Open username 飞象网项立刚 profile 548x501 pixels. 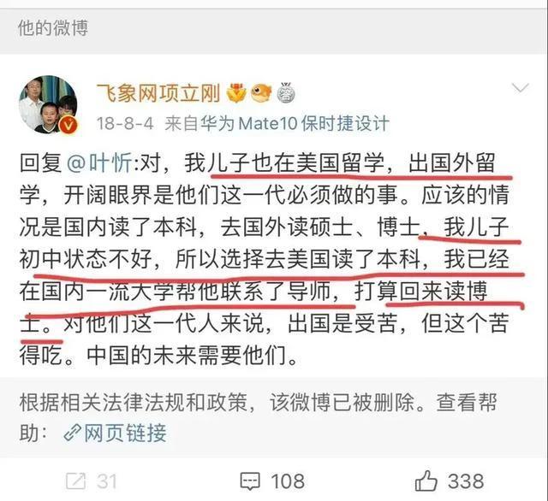click(158, 93)
